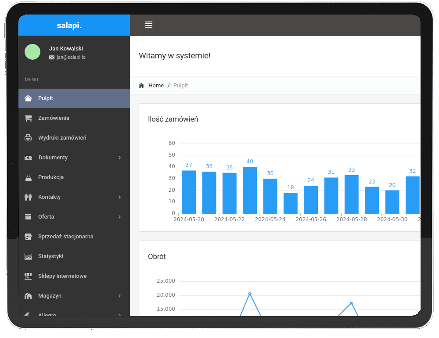
Task: Expand the Dokumenty submenu chevron
Action: pos(119,158)
